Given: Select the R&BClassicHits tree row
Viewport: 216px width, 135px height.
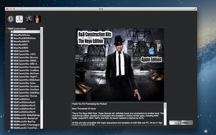Looking at the screenshot, I should 23,51.
